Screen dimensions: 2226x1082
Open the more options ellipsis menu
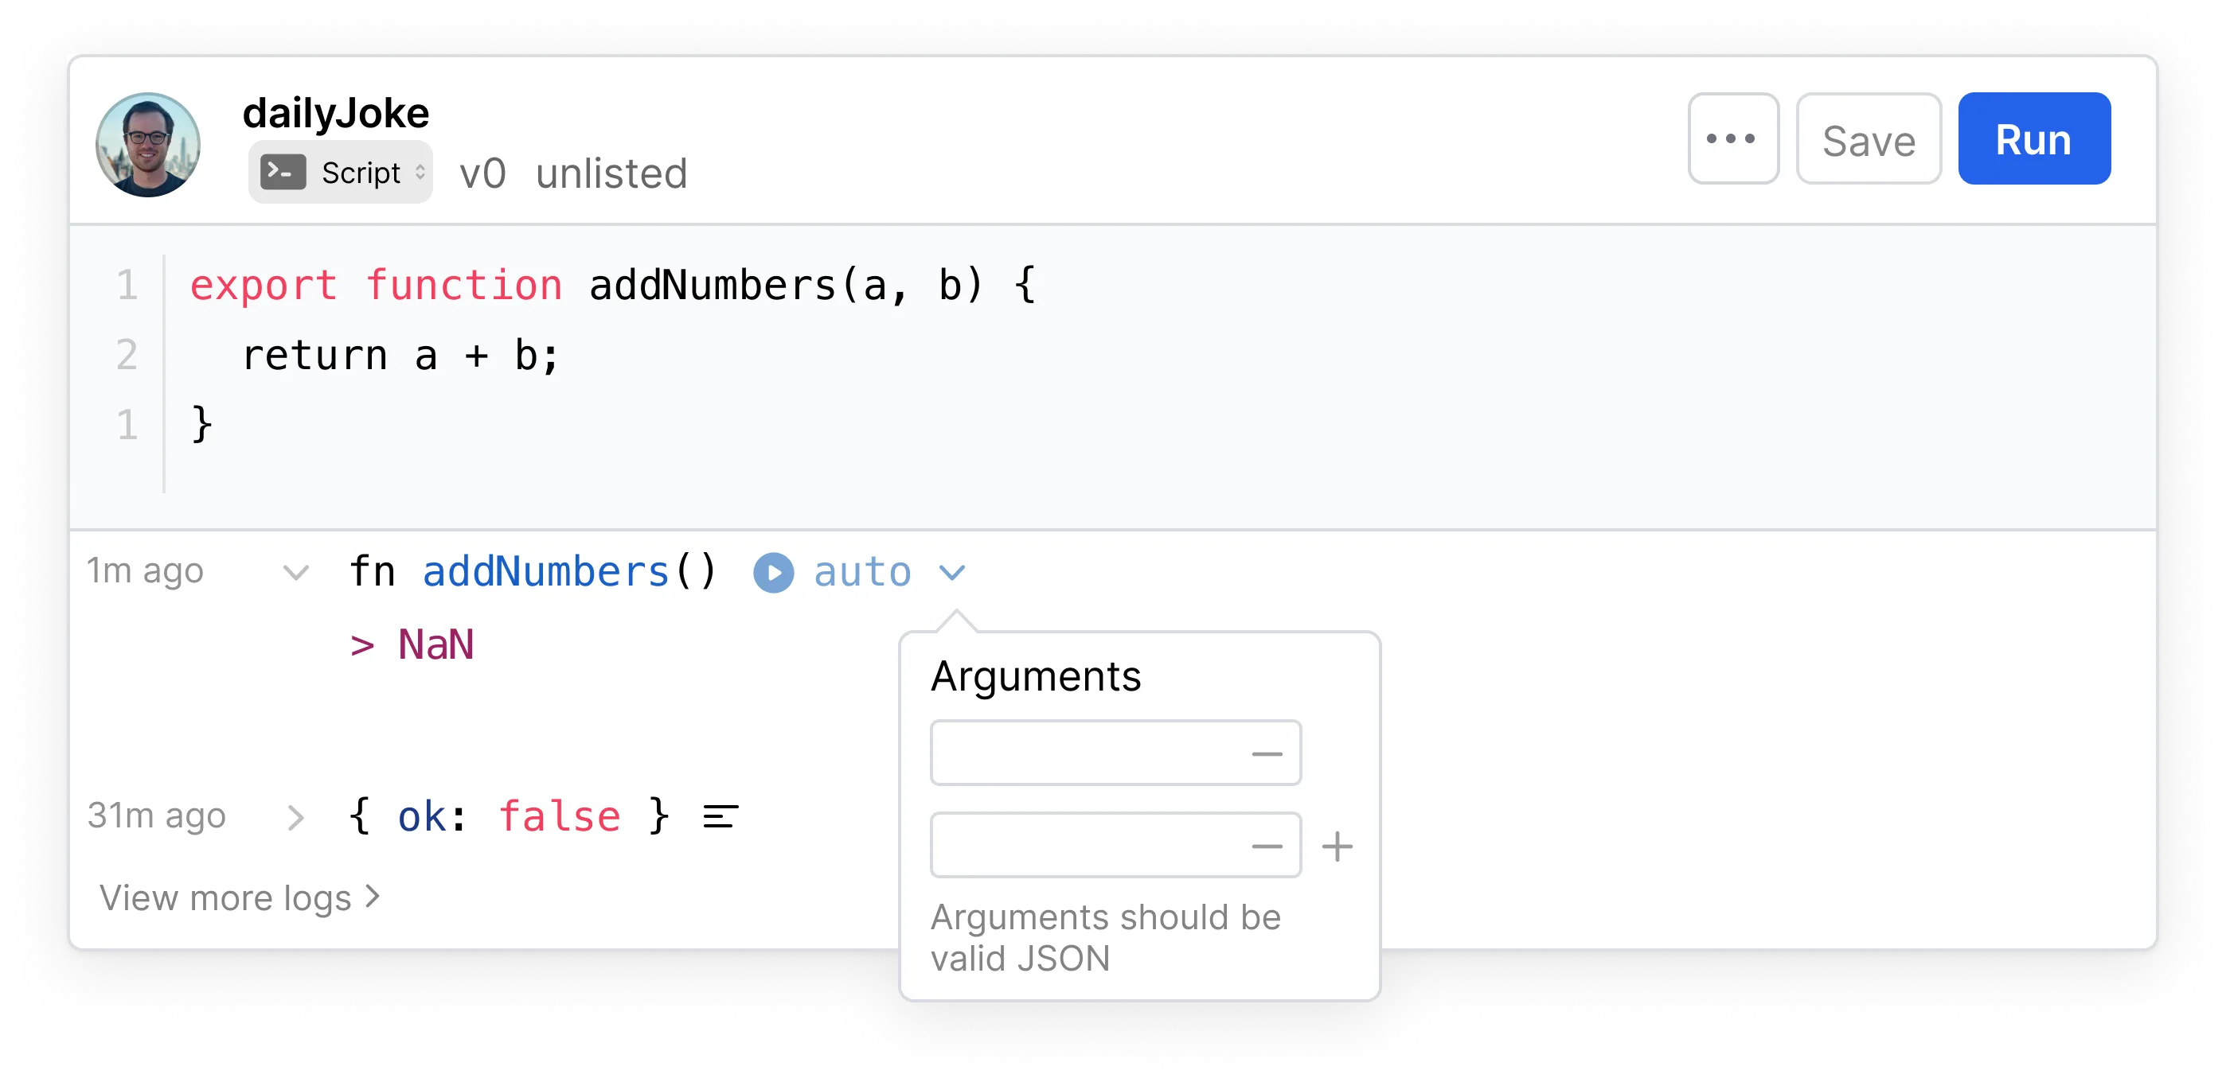pos(1733,138)
